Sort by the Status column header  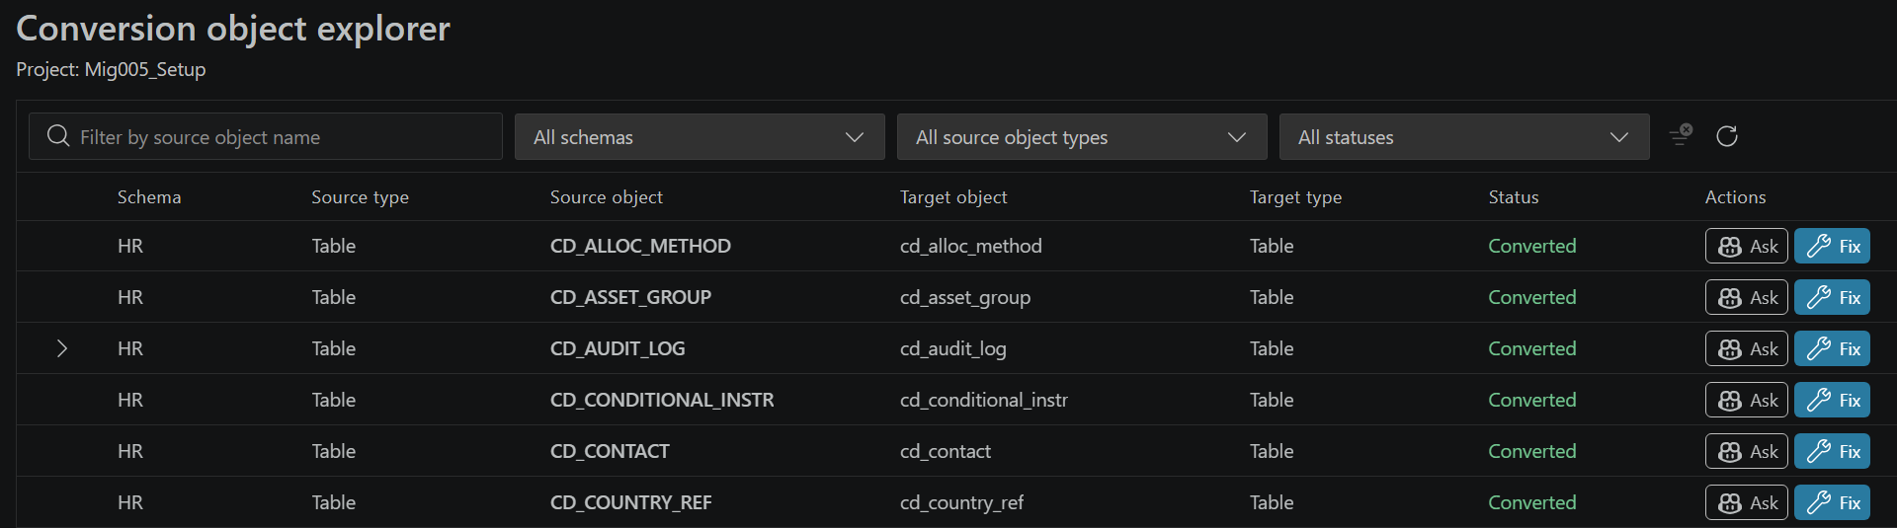(x=1514, y=196)
